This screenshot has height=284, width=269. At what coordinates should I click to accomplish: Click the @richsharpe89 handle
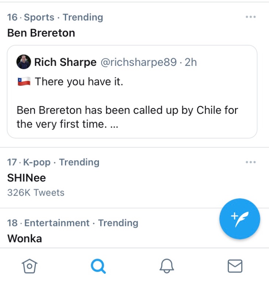click(x=138, y=62)
